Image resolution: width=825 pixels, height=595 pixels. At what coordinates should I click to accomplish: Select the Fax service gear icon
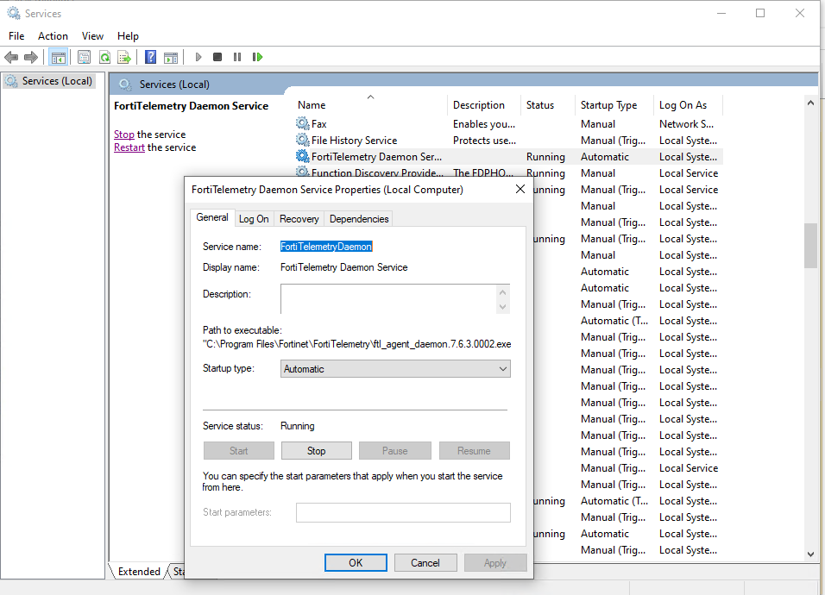click(x=302, y=124)
